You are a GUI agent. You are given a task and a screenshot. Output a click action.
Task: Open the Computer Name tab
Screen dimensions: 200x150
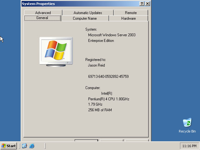(85, 18)
